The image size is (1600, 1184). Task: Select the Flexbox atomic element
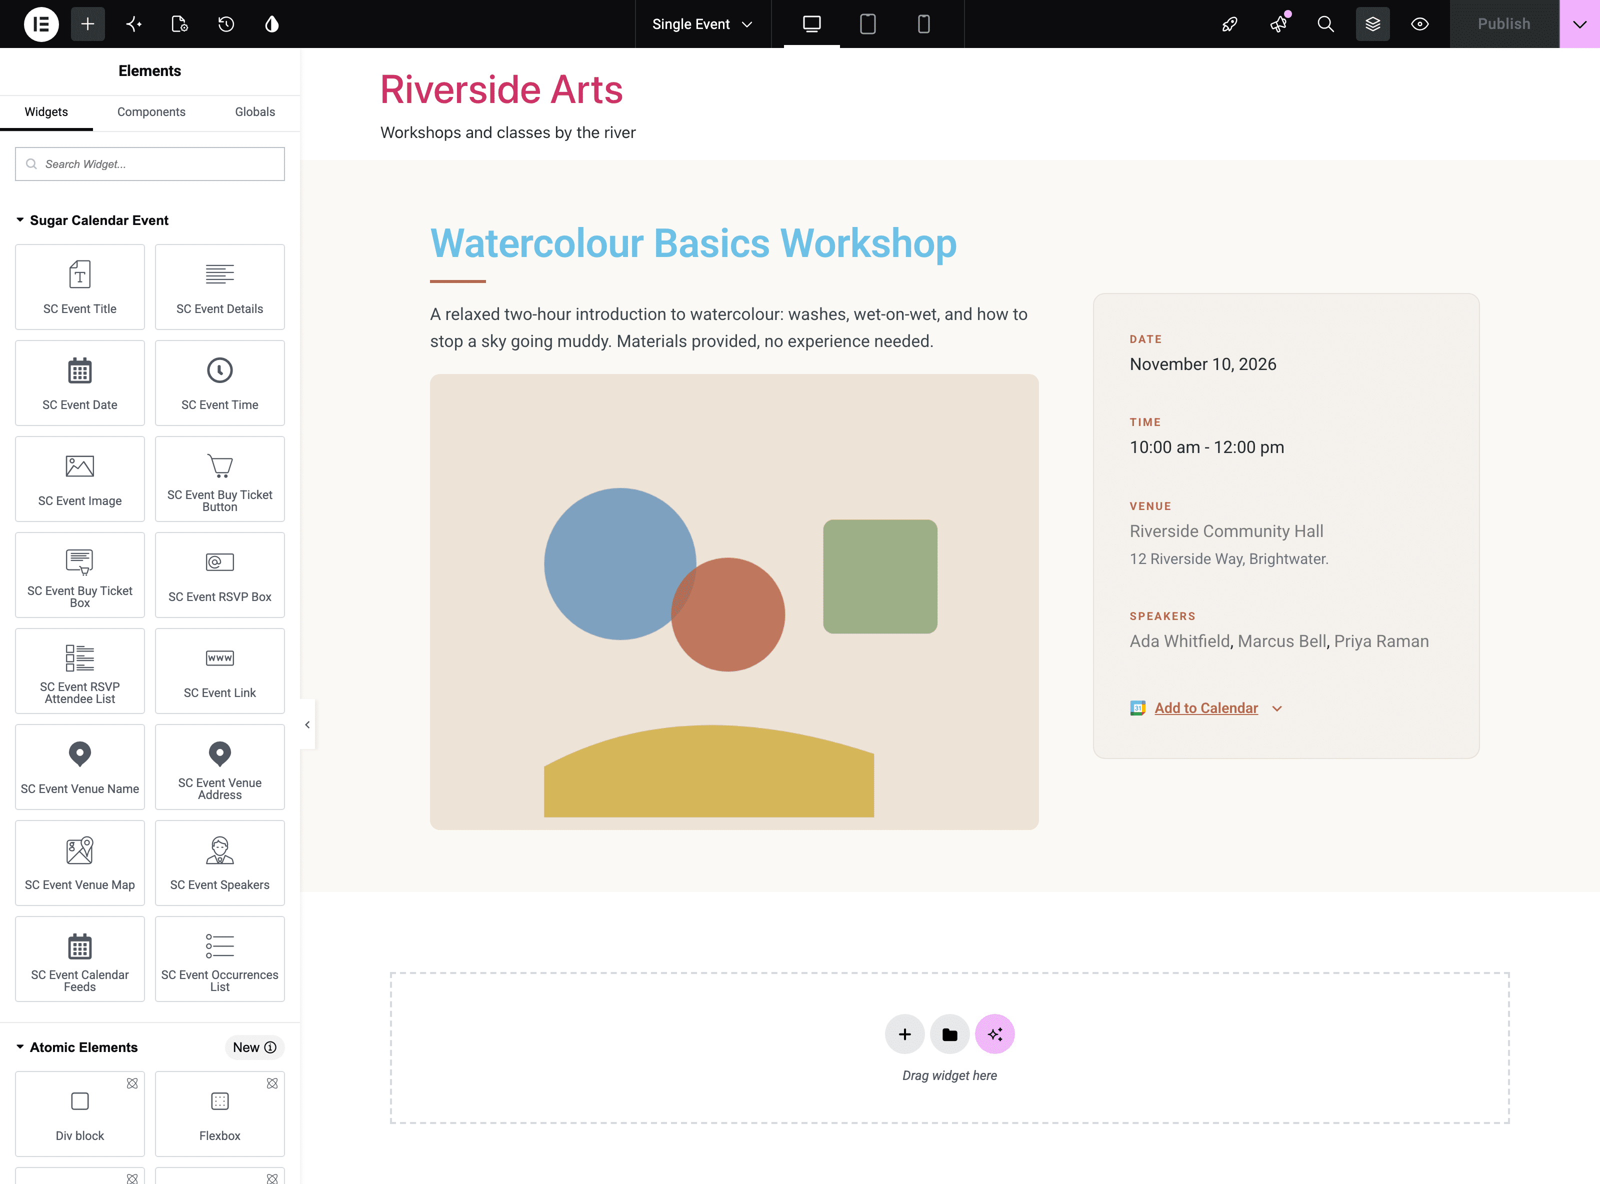(x=220, y=1114)
